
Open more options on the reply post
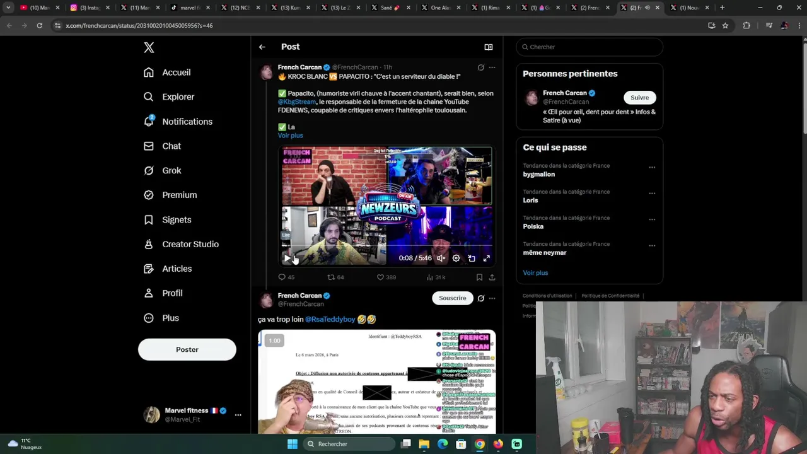tap(492, 298)
